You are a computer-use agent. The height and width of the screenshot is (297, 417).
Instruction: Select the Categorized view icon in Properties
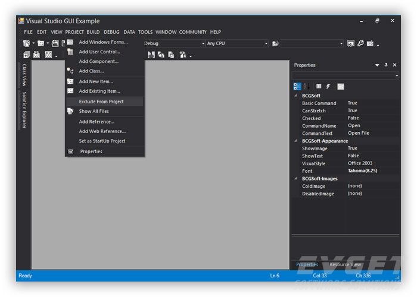(297, 87)
